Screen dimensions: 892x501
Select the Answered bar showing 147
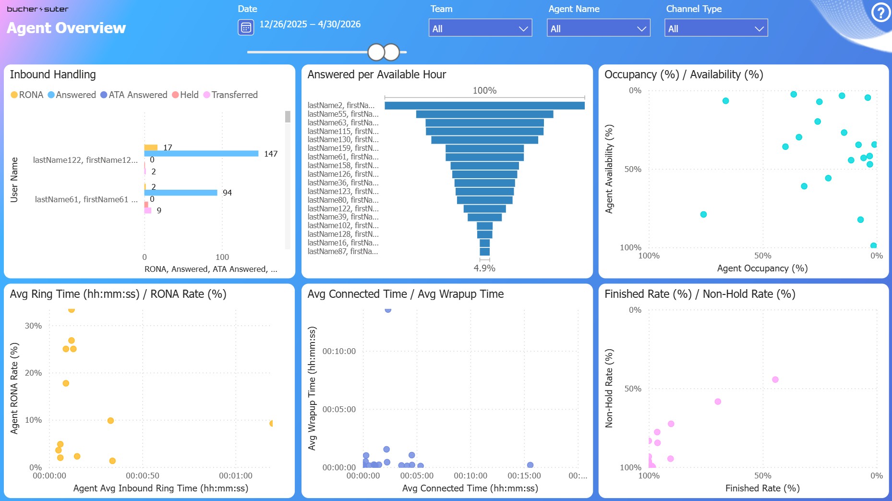point(201,154)
